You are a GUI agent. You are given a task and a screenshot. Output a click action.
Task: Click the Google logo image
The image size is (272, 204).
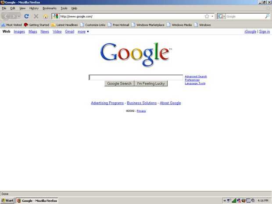pos(136,54)
